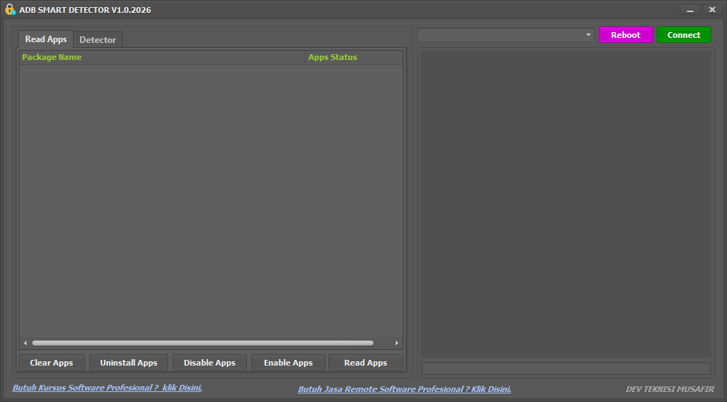
Task: Click the horizontal scrollbar thumb in app list
Action: pyautogui.click(x=203, y=343)
